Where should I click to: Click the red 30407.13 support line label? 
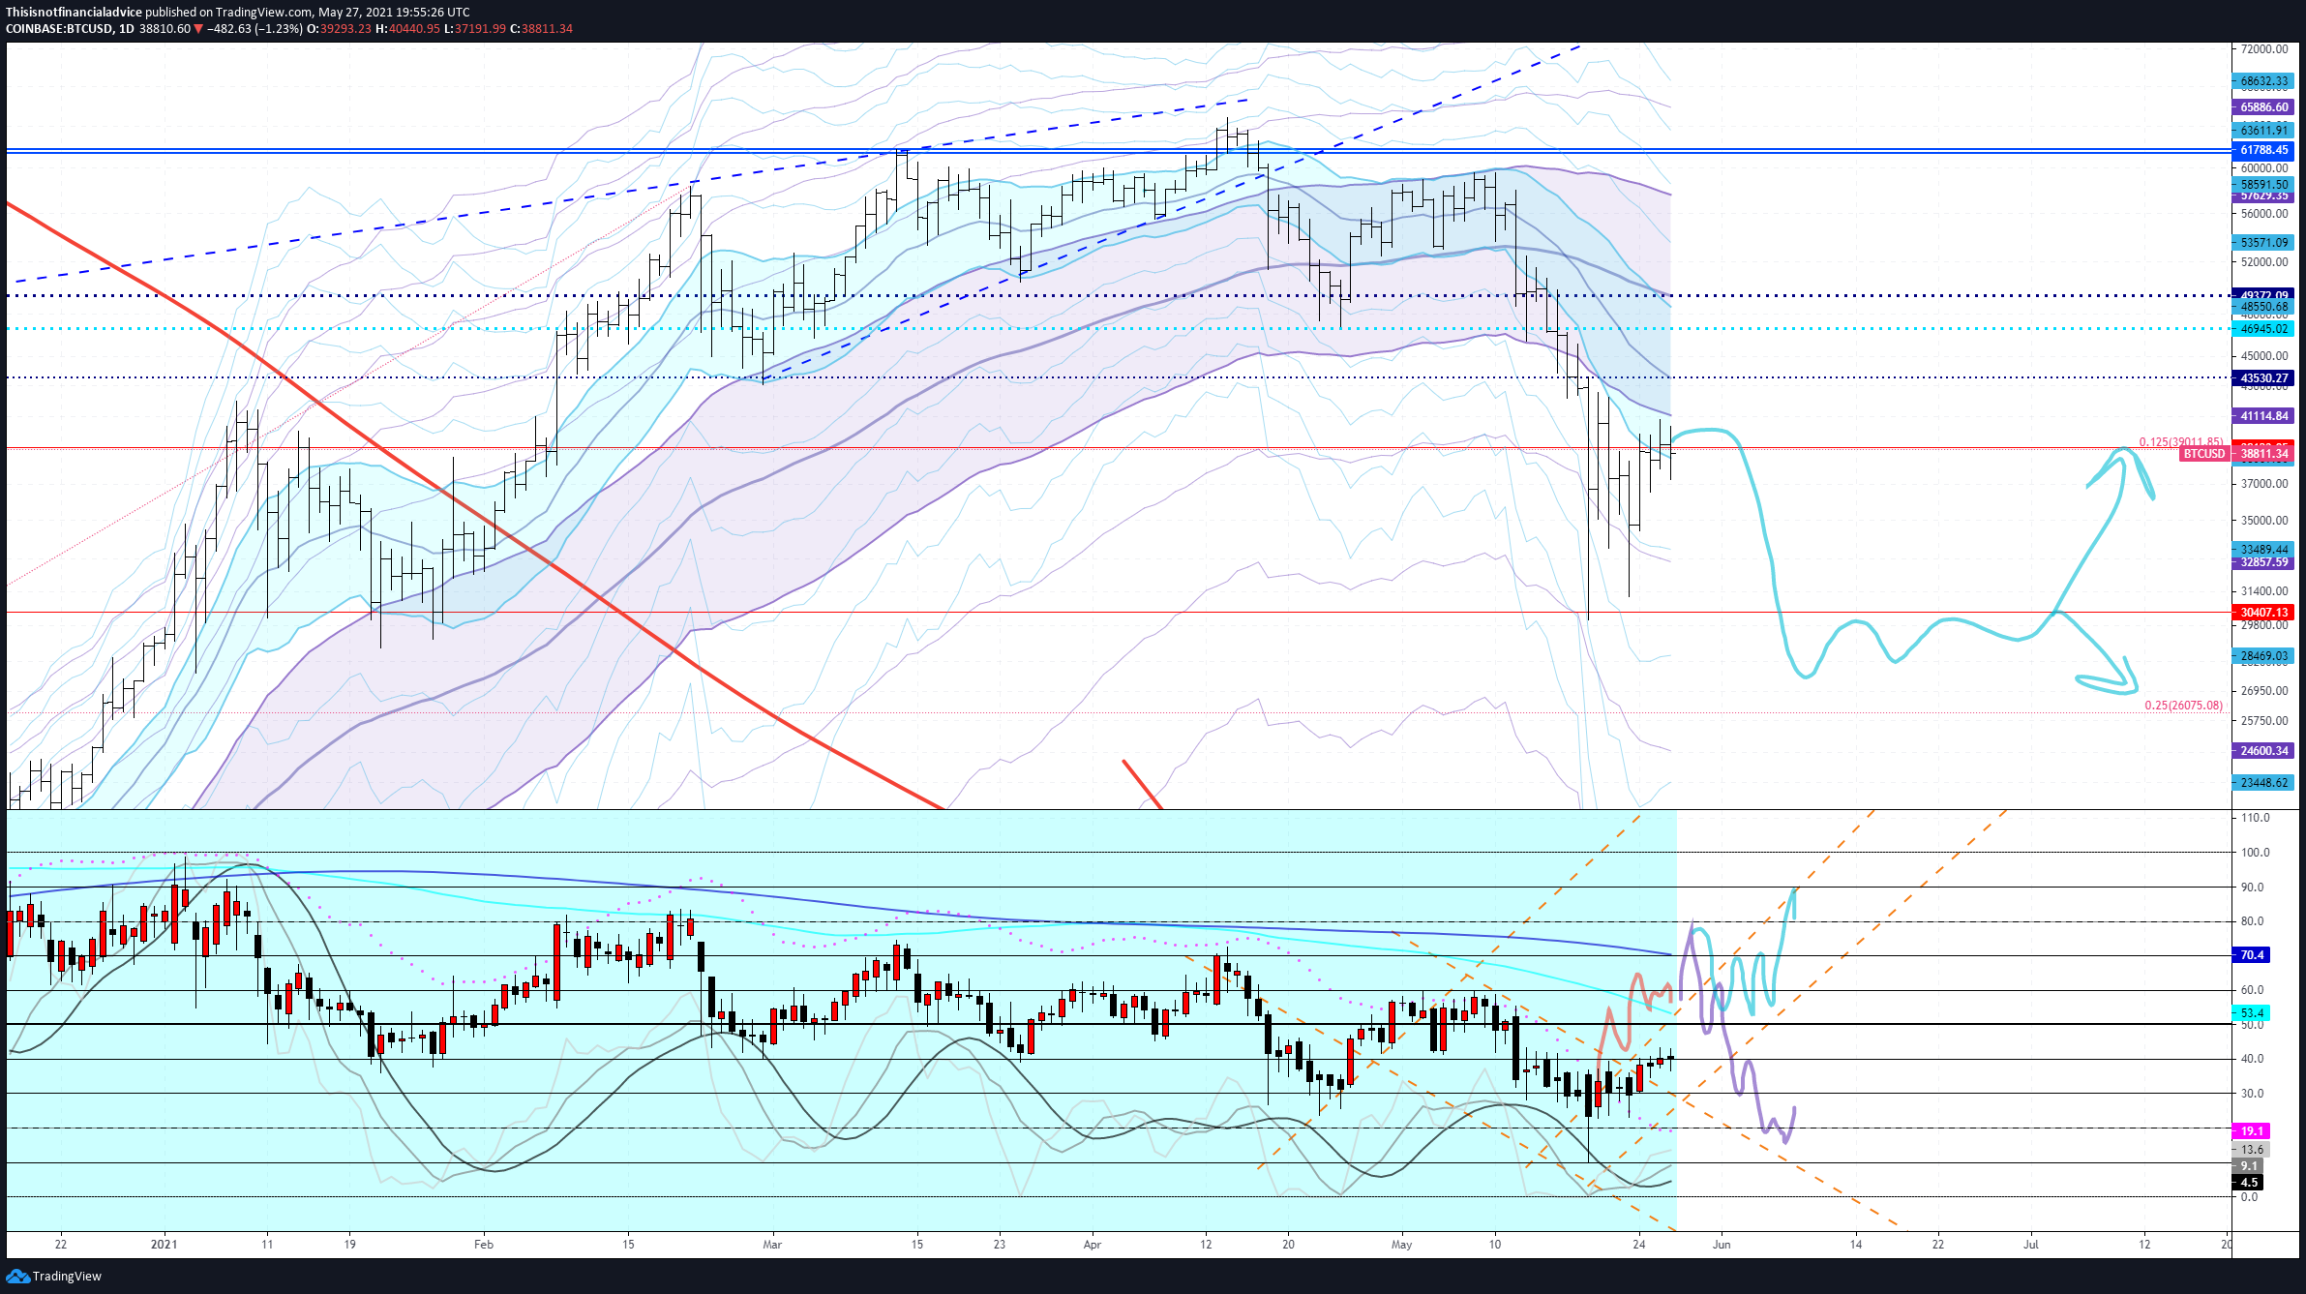click(2263, 613)
